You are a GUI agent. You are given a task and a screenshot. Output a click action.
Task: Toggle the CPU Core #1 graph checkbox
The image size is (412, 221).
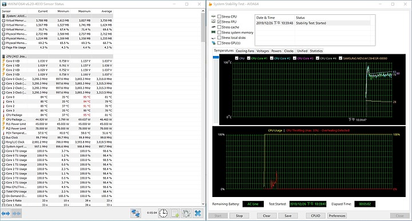coord(248,58)
